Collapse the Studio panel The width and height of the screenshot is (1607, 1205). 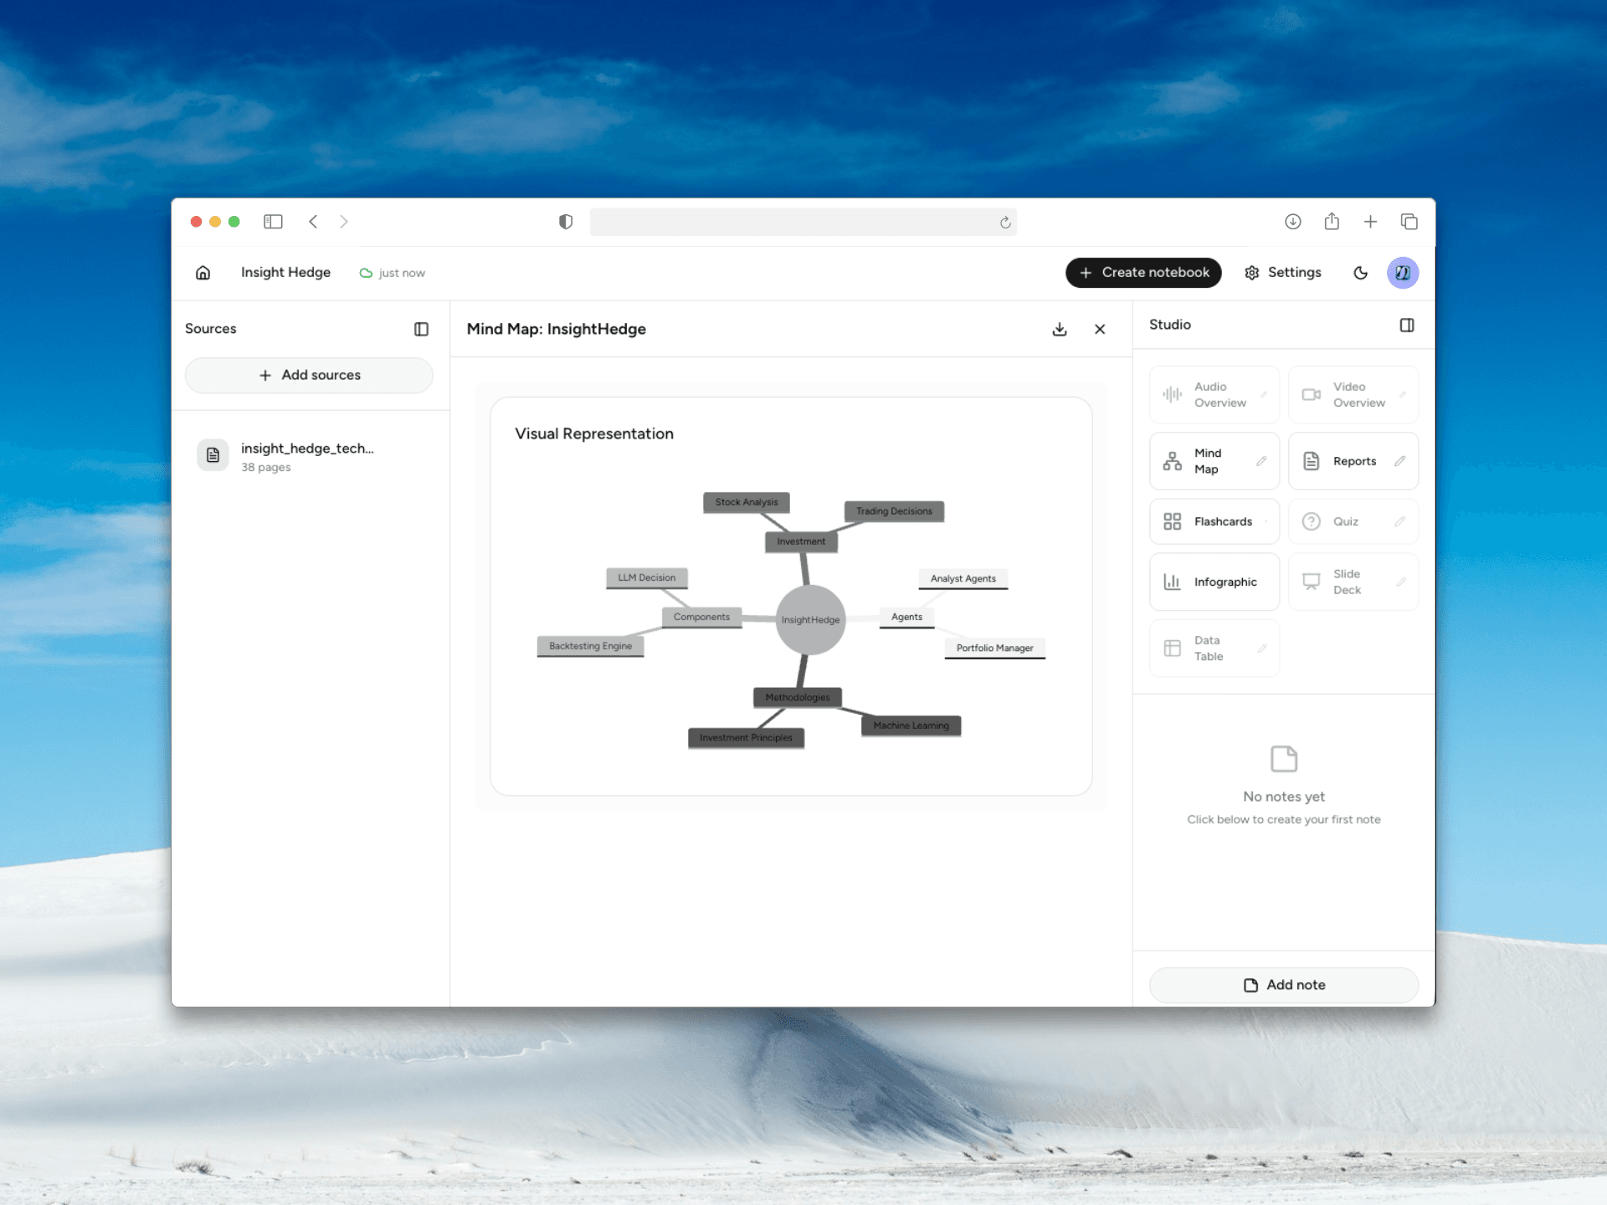[x=1407, y=326]
